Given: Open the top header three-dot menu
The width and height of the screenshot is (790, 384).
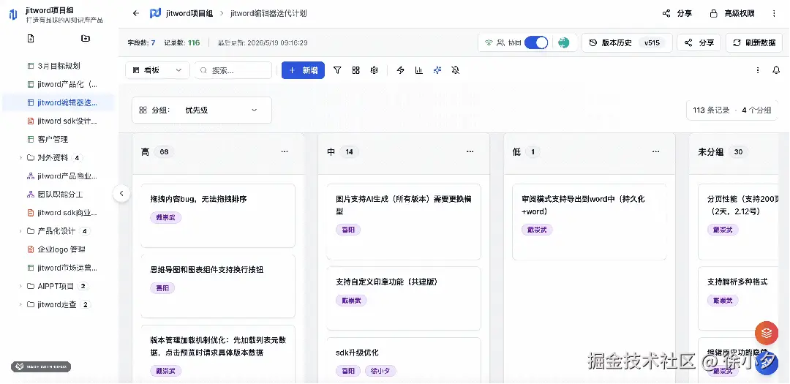Looking at the screenshot, I should pos(775,14).
